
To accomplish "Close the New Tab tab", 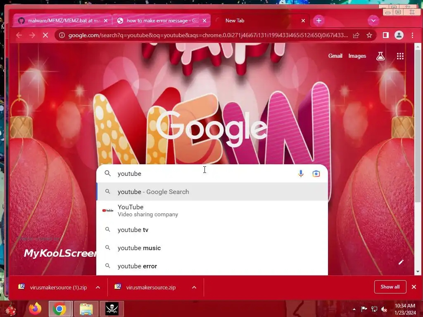I will click(303, 21).
